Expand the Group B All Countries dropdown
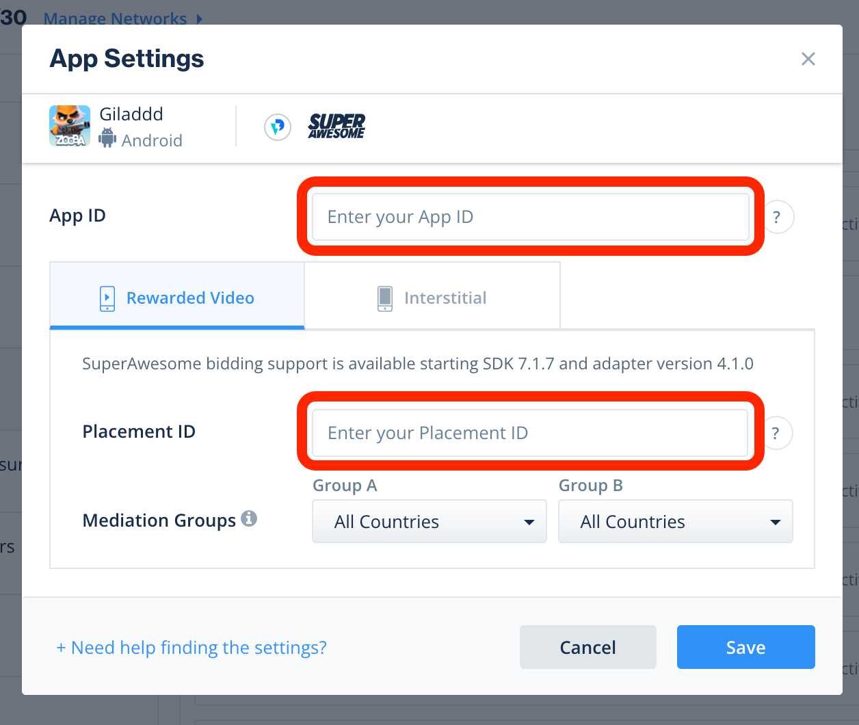 pyautogui.click(x=676, y=522)
